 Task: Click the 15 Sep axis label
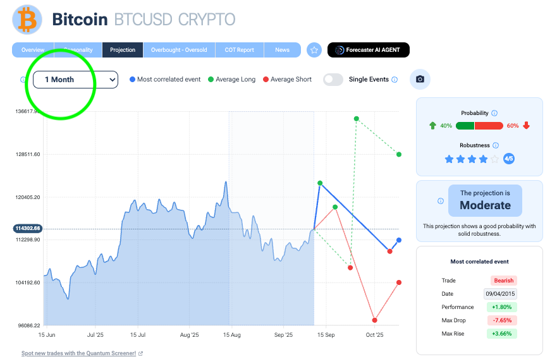click(326, 335)
